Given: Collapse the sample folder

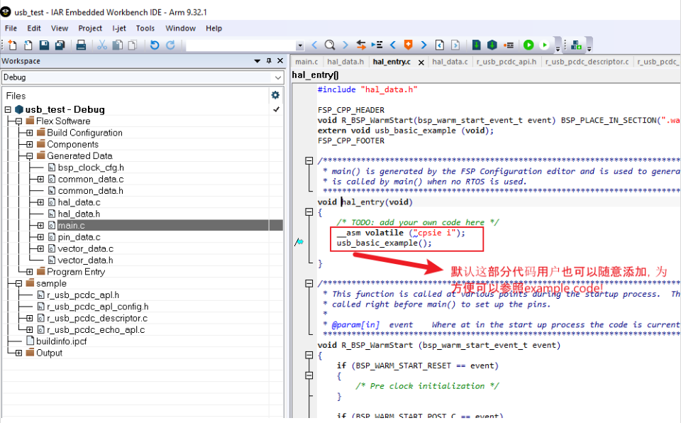Looking at the screenshot, I should [x=18, y=283].
